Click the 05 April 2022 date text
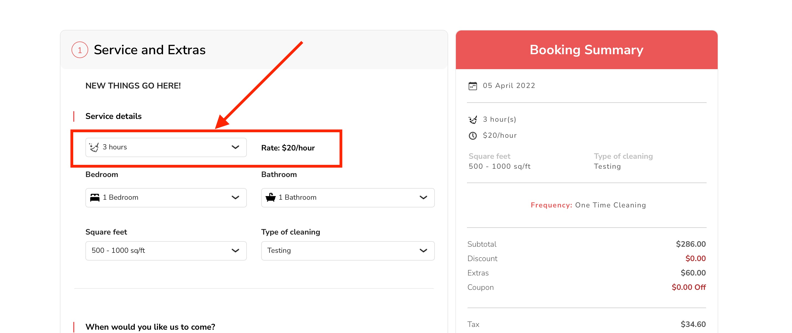The height and width of the screenshot is (333, 792). 509,85
